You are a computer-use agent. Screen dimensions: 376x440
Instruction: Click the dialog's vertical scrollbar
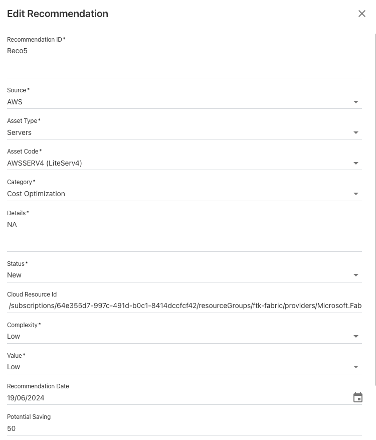[x=374, y=201]
